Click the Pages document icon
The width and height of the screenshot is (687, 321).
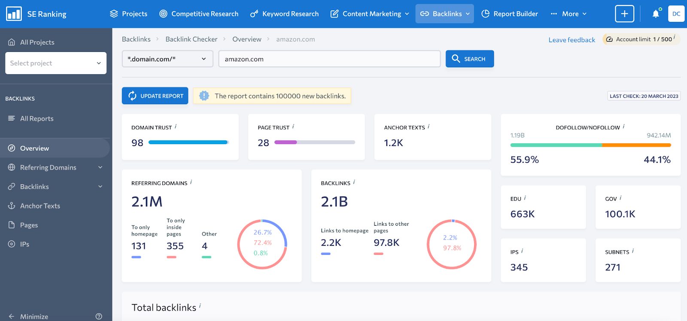[x=12, y=225]
